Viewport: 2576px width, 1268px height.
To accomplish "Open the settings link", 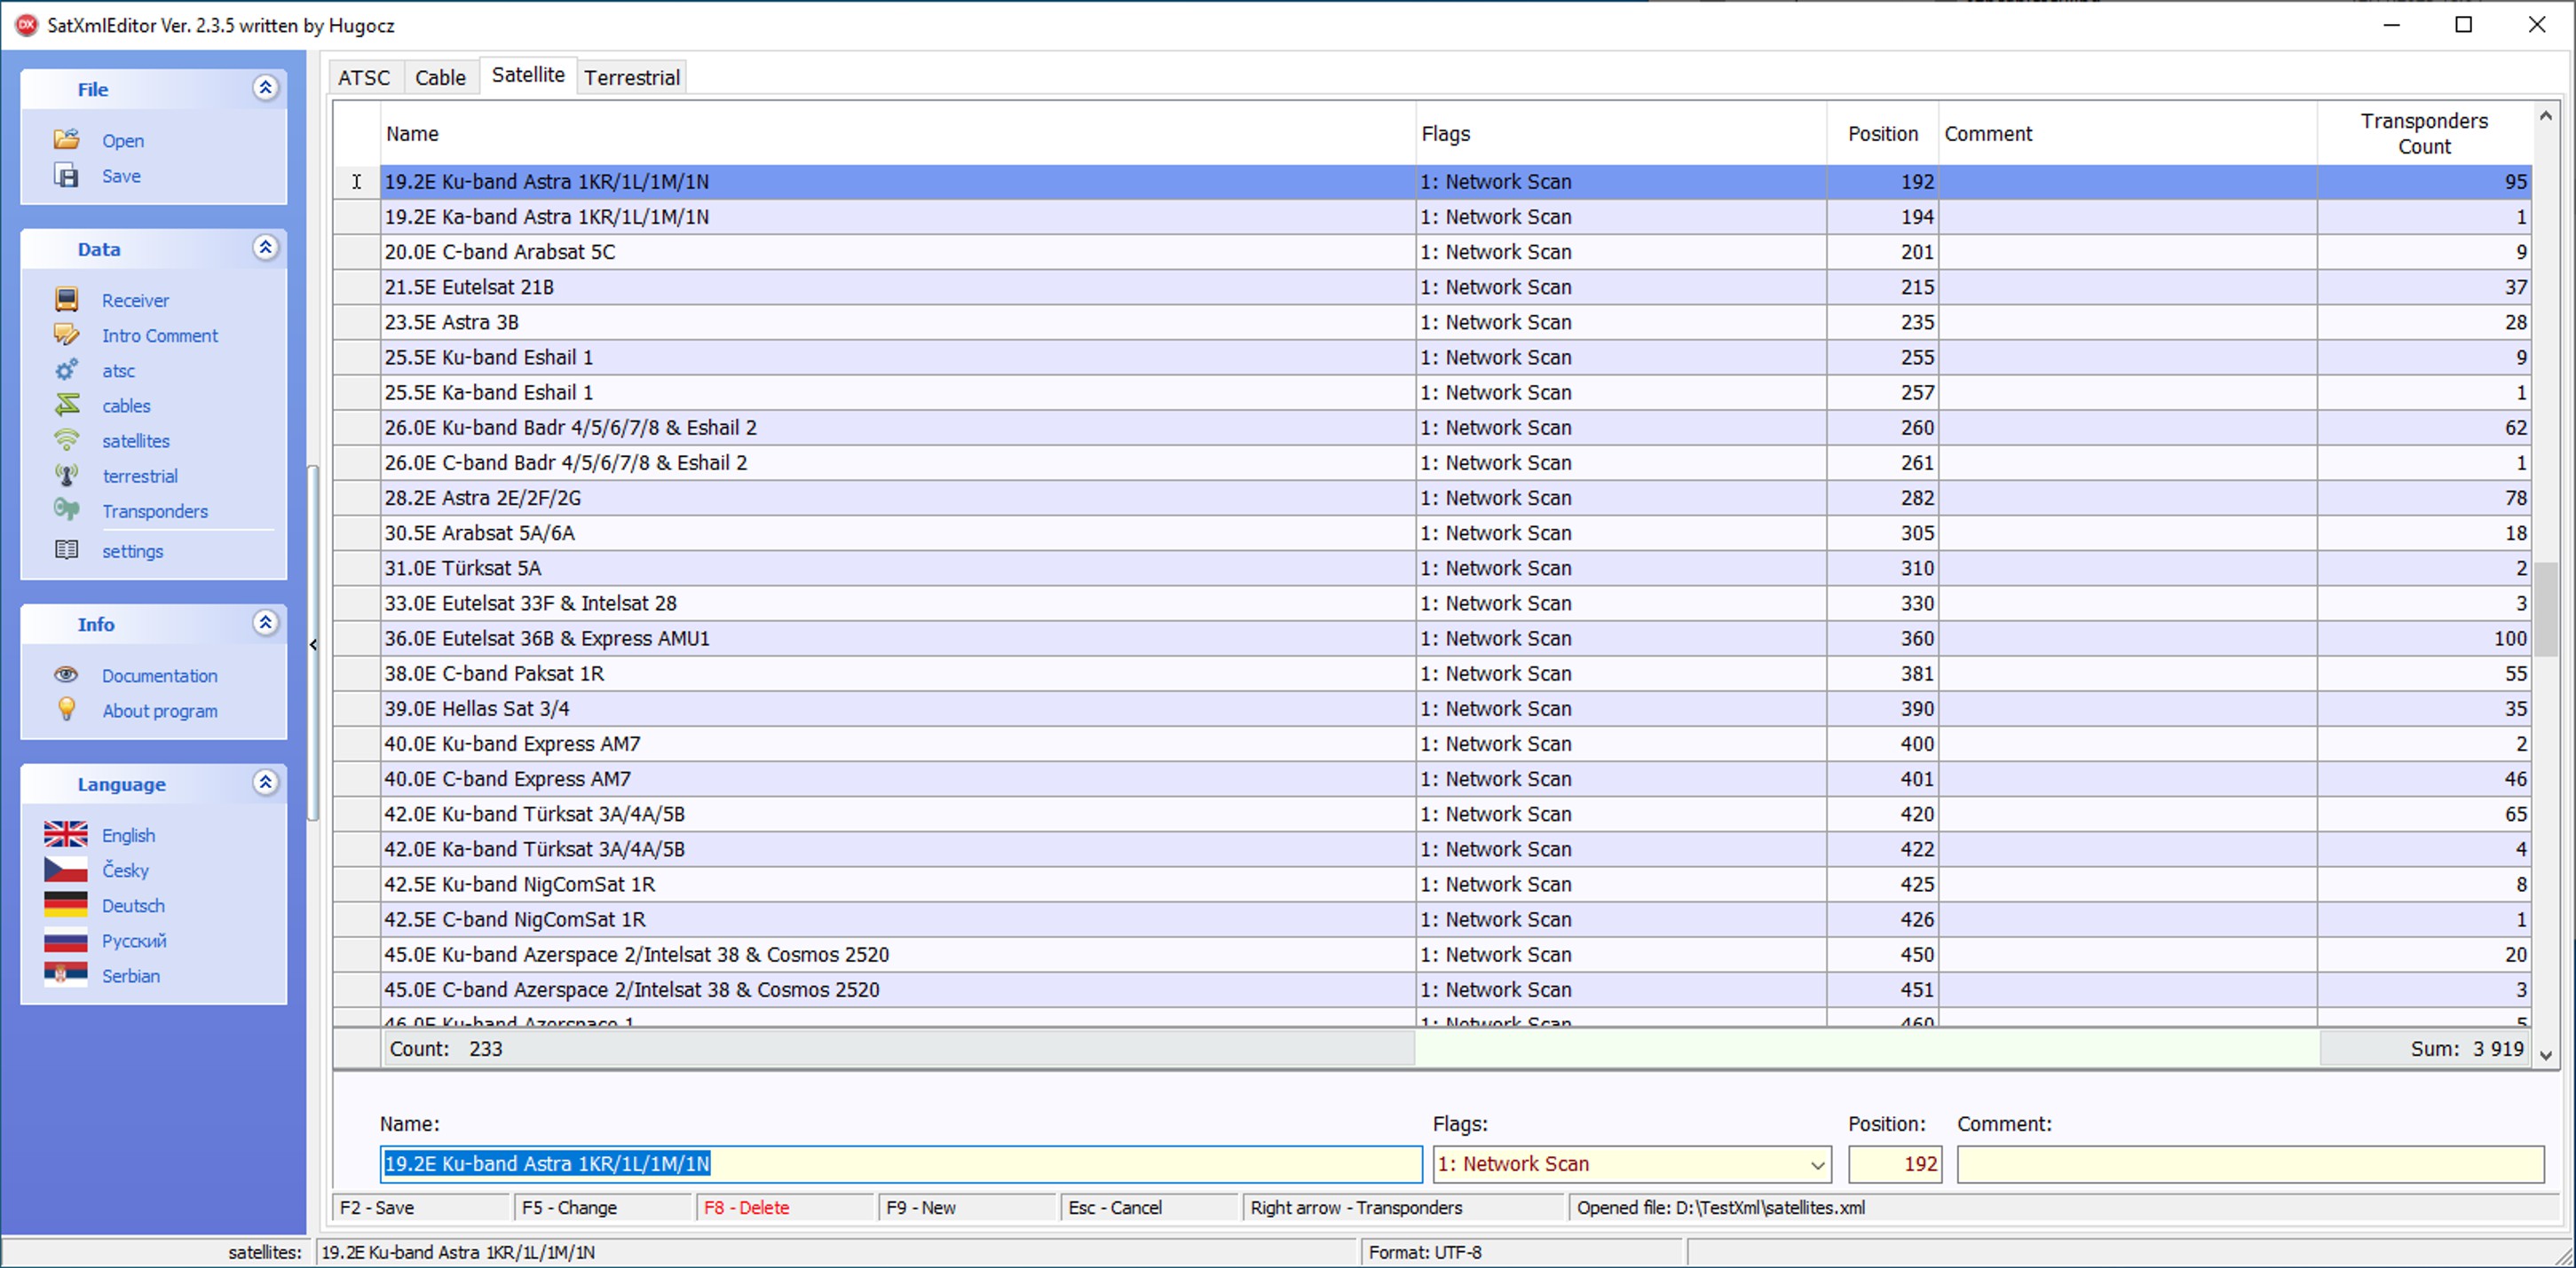I will 132,551.
